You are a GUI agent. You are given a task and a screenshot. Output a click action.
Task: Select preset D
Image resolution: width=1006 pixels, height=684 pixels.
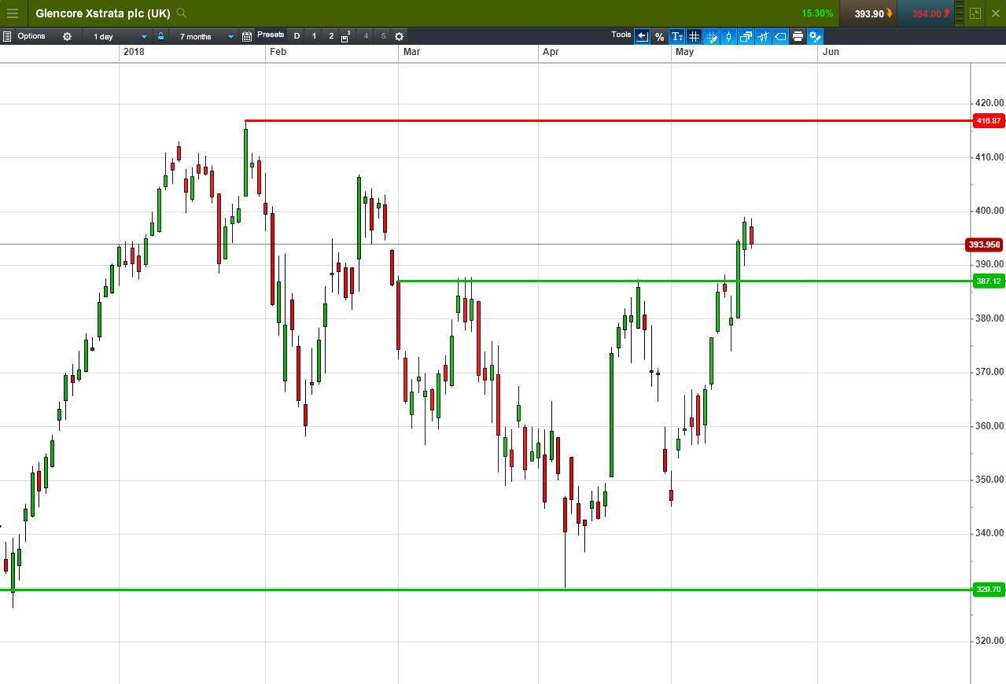click(297, 36)
